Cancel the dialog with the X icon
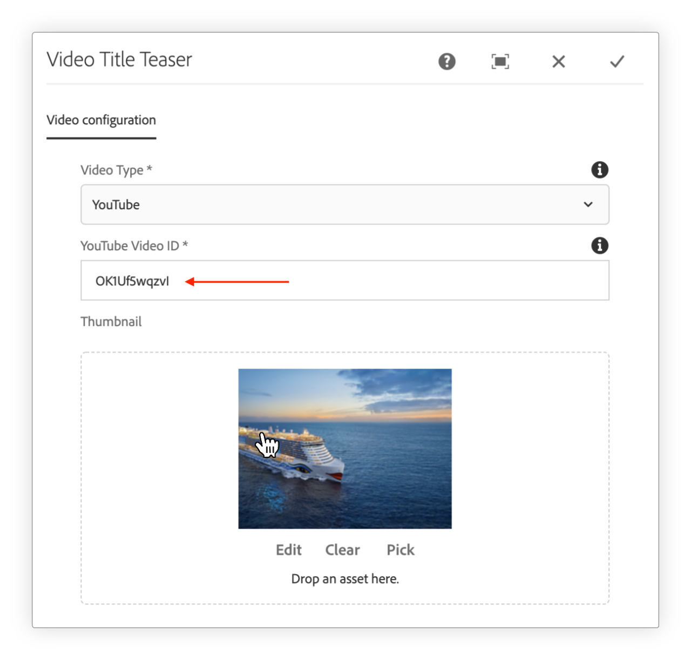 point(558,62)
